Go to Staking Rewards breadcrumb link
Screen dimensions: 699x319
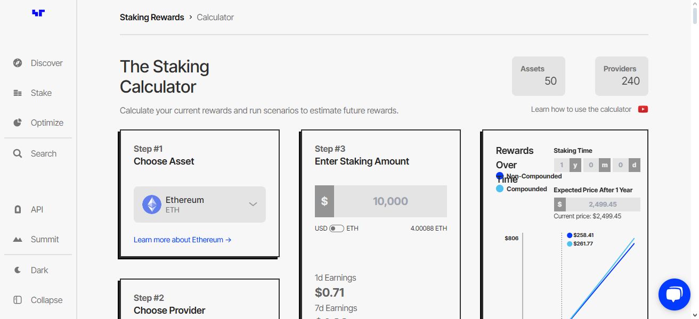152,17
